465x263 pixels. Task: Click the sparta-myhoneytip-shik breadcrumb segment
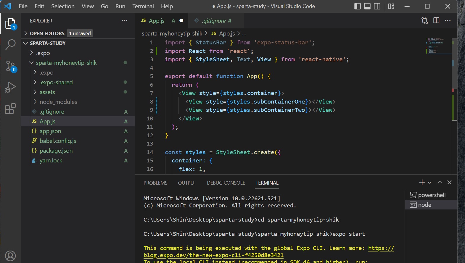coord(172,33)
